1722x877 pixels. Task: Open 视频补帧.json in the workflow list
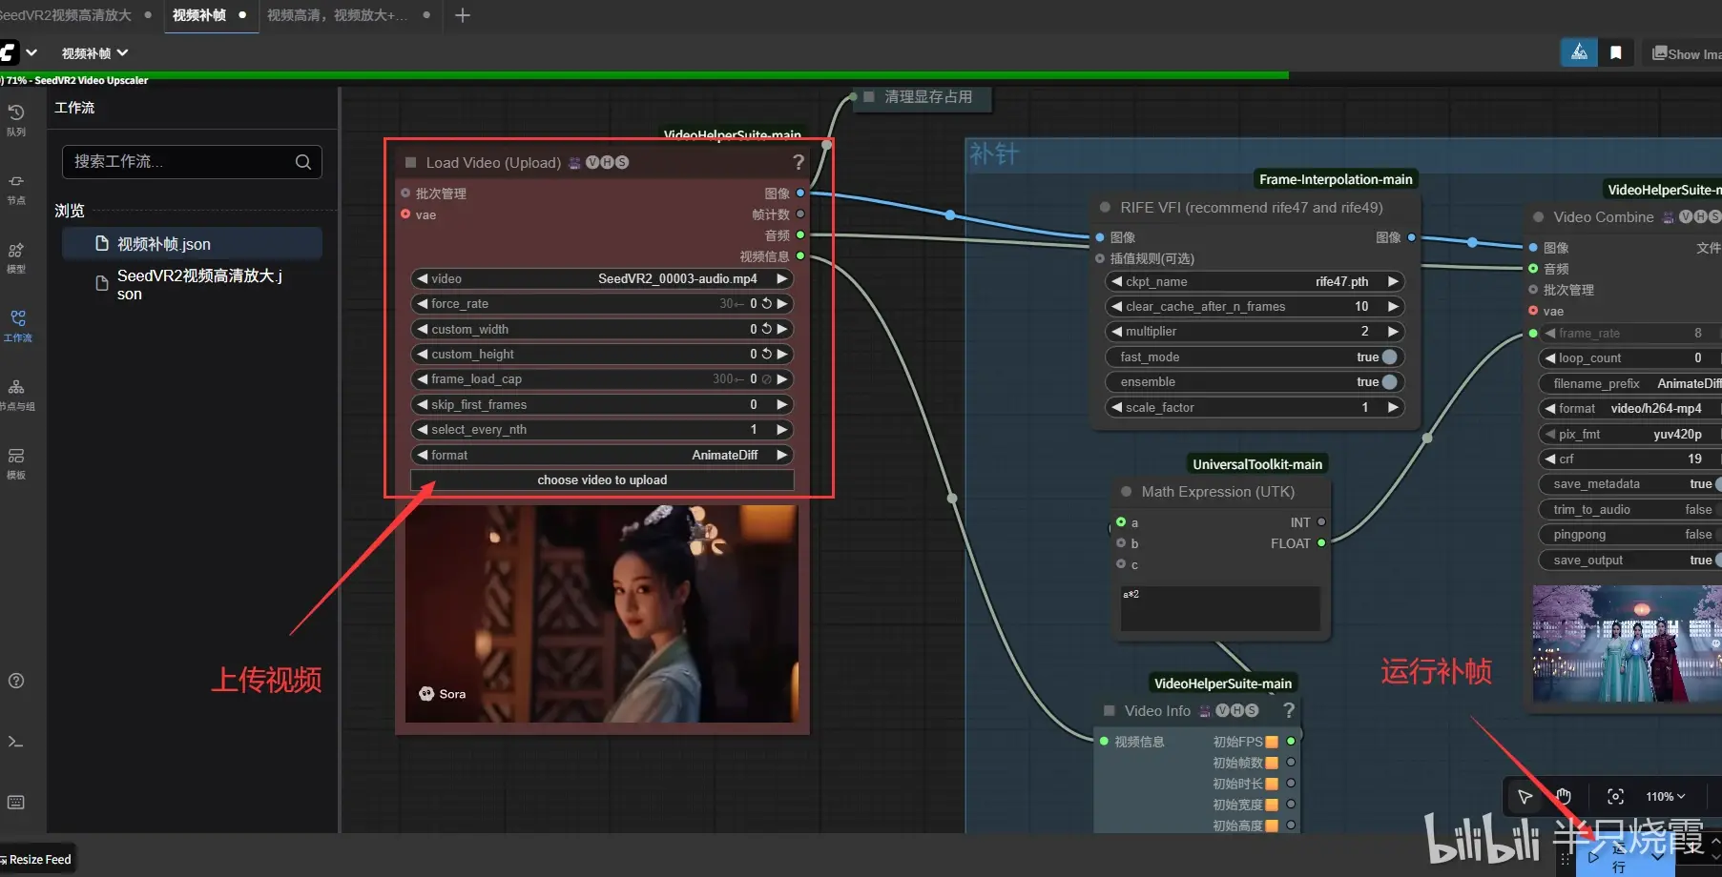point(192,244)
